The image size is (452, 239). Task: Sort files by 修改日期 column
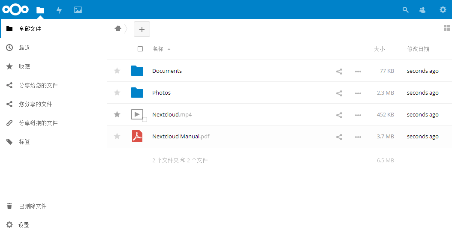click(x=418, y=49)
